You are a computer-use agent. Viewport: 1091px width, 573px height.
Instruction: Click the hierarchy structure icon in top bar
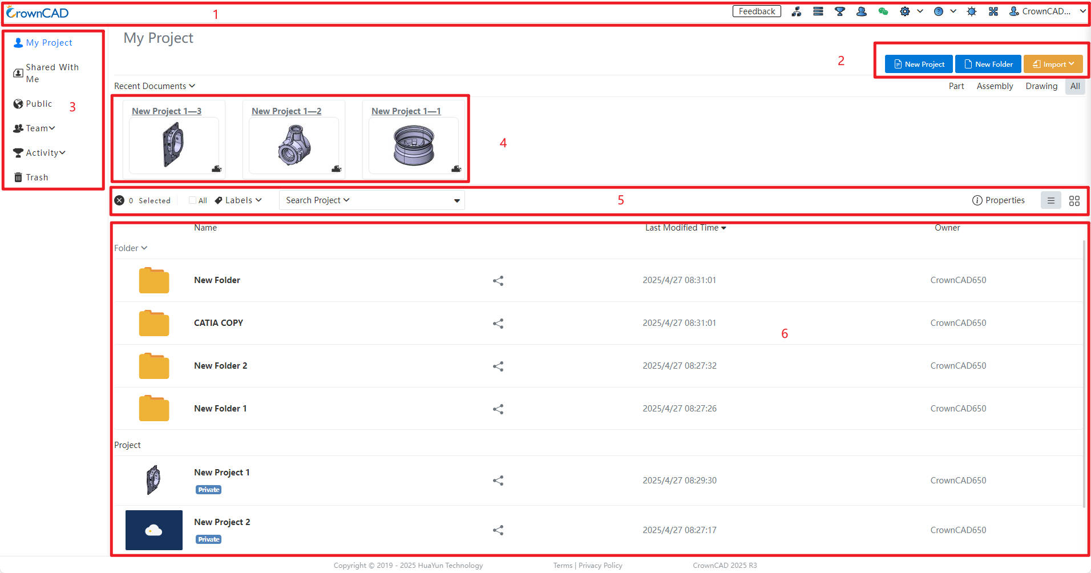[797, 11]
